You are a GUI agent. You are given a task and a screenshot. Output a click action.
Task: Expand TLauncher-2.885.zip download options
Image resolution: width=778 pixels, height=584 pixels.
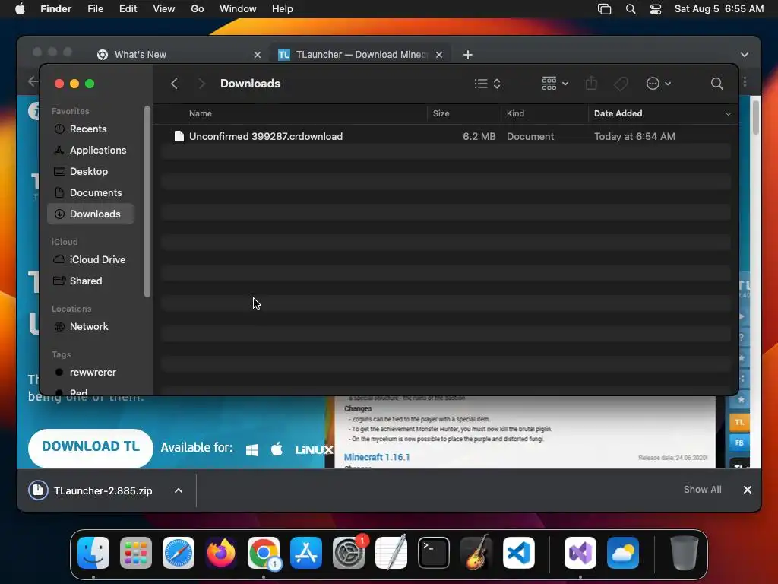click(179, 490)
